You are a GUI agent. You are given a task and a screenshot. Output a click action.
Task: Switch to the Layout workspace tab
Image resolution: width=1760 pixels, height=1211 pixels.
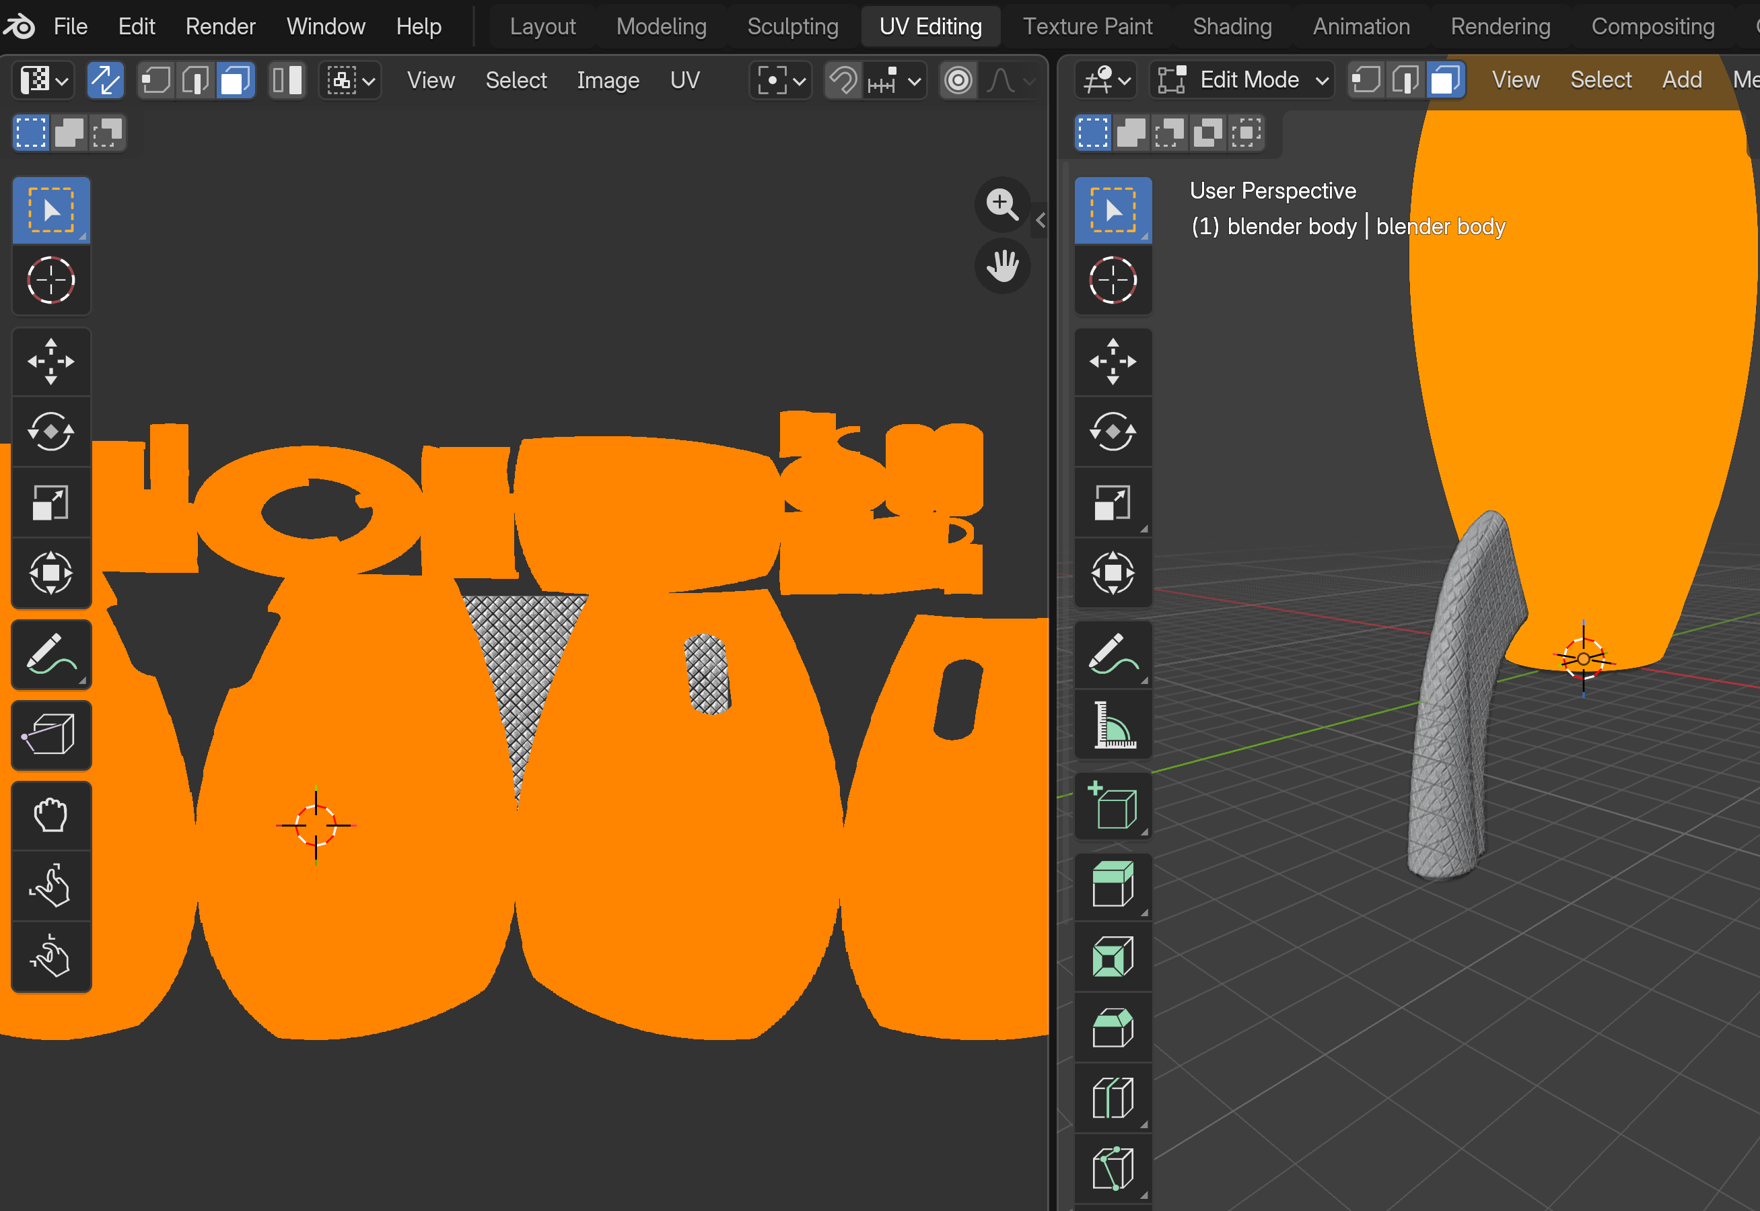[x=542, y=26]
